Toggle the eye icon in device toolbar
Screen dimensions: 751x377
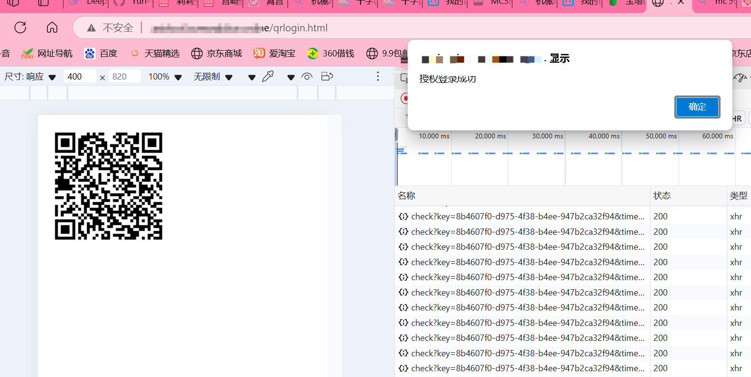coord(307,76)
